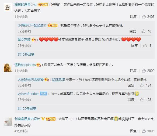This screenshot has width=157, height=136.
Task: Open the @陈思诚 mention link
Action: tap(58, 79)
